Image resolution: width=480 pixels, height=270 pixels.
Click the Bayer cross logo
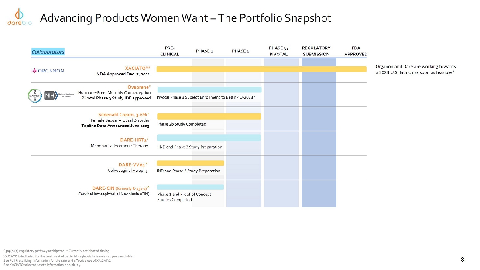(x=35, y=95)
